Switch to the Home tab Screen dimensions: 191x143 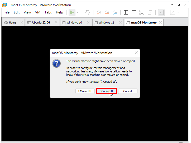14,22
